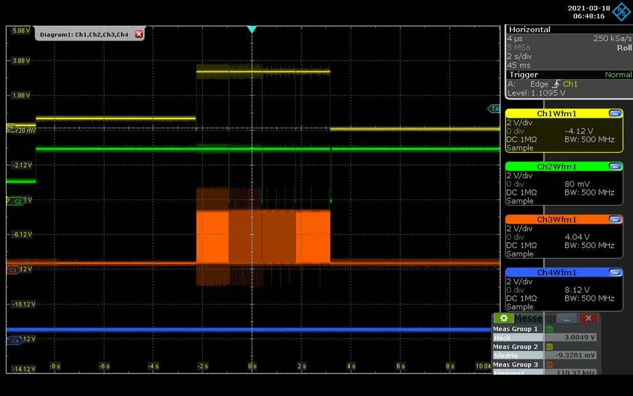Minimize the Ch3Wfm1 signal panel
Image resolution: width=633 pixels, height=396 pixels.
point(615,220)
